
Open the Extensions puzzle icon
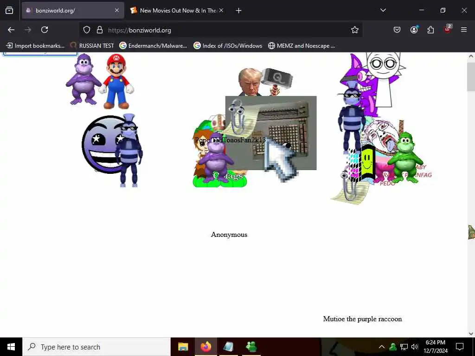click(x=430, y=30)
